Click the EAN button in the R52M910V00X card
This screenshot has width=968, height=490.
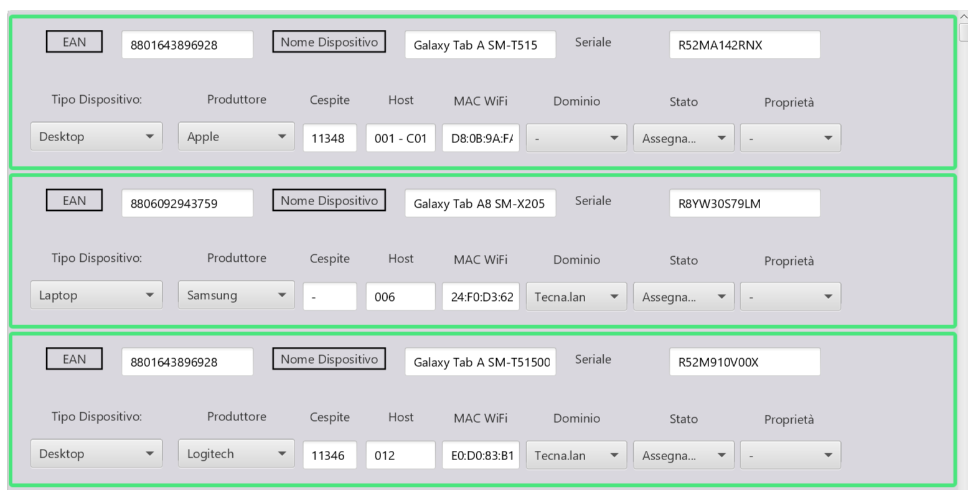coord(74,359)
